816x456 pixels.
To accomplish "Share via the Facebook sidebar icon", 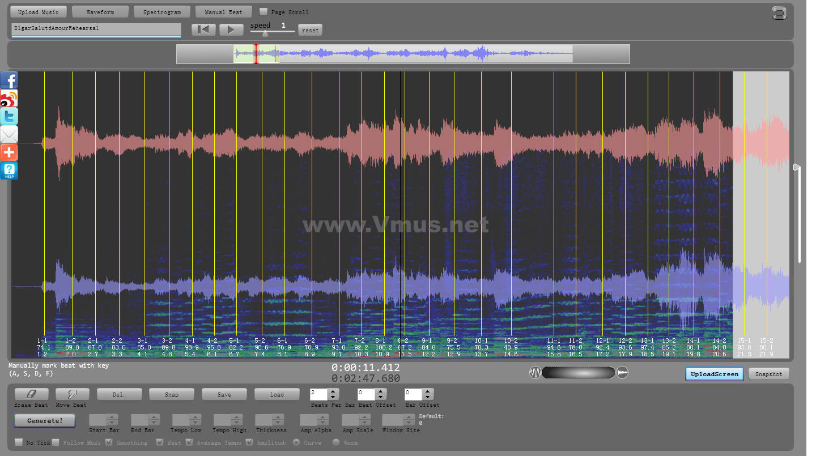I will click(x=9, y=80).
